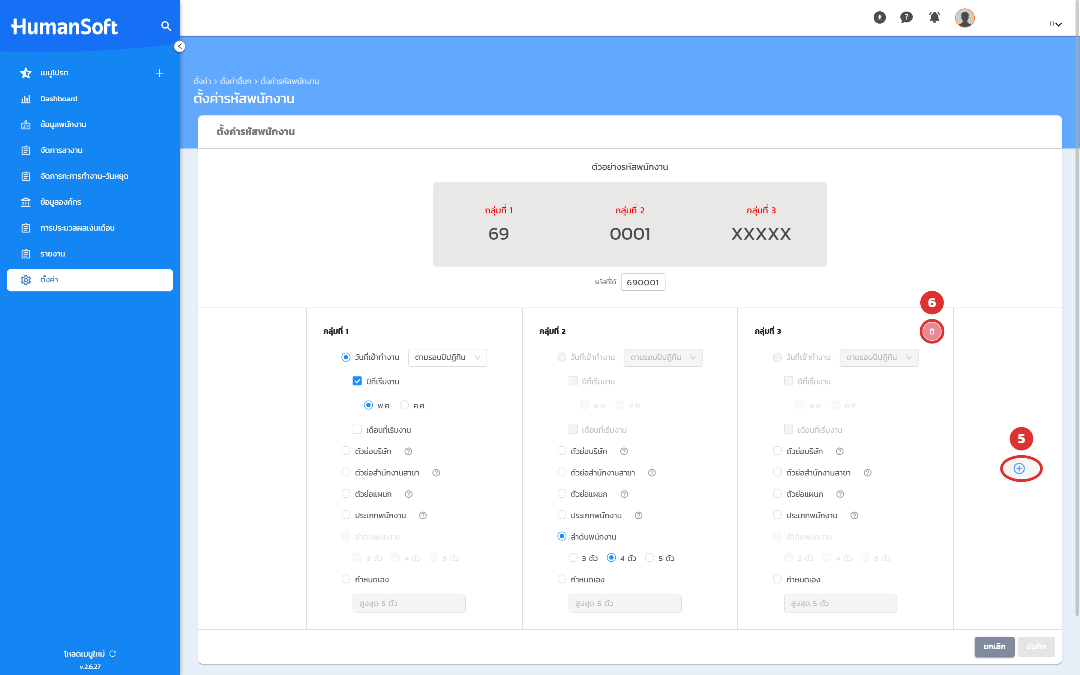Expand account dropdown arrow at top right
The image size is (1080, 675).
1059,24
